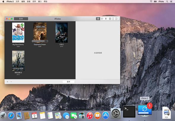This screenshot has width=175, height=121.
Task: Open System Preferences from the Dock
Action: point(116,113)
